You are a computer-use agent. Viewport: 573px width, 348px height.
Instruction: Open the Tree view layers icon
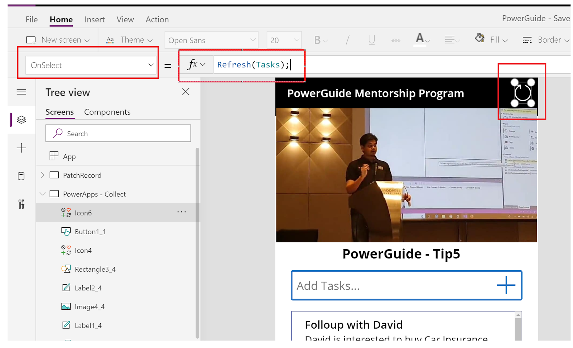click(x=21, y=120)
